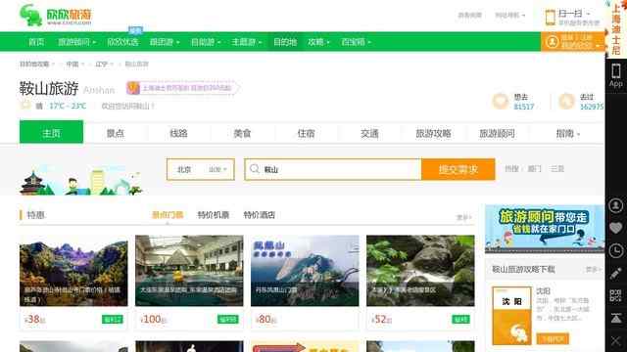Switch to the 美食 tab
Screen dimensions: 627x352
coord(242,133)
